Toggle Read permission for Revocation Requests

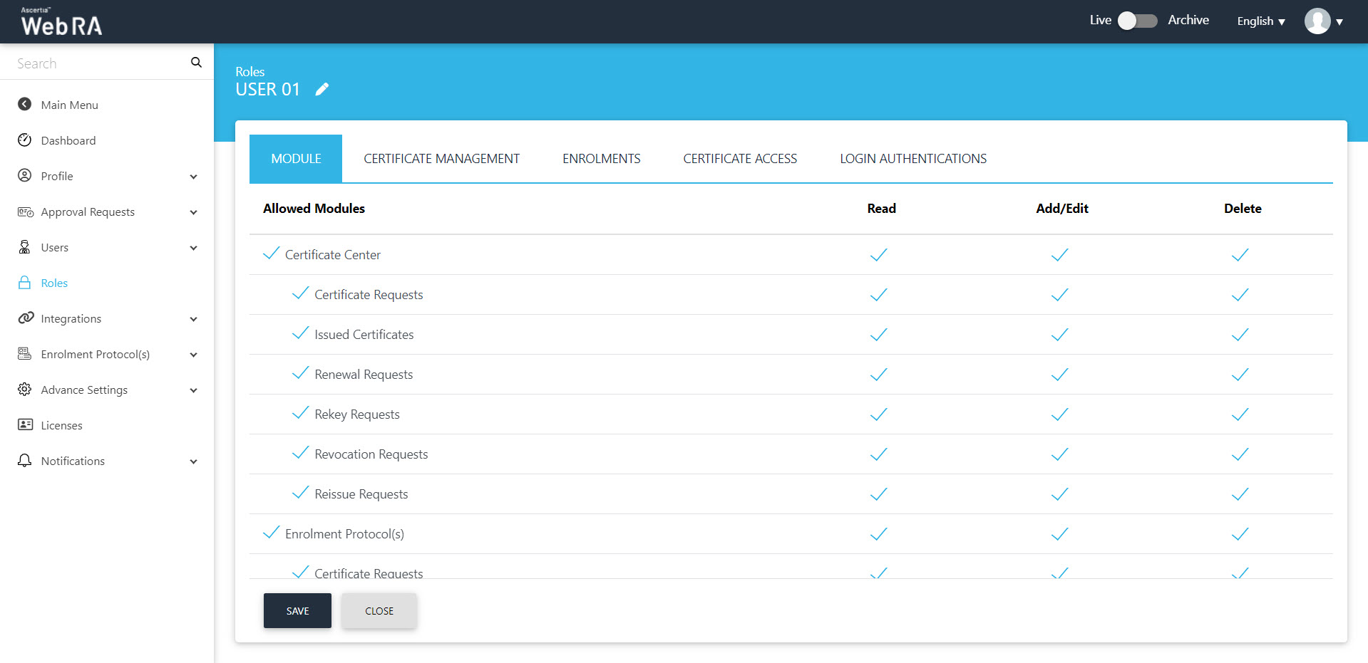[879, 454]
